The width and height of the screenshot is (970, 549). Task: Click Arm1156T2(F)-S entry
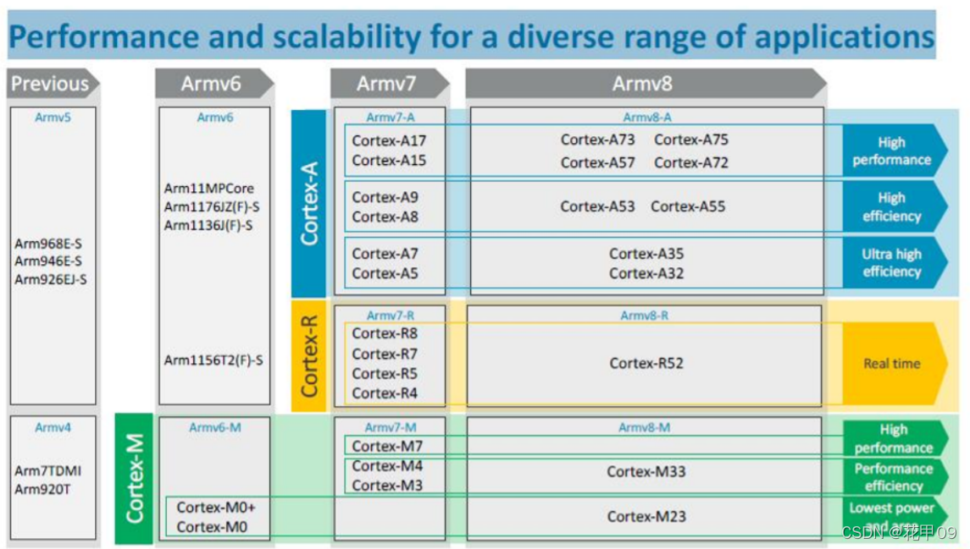(213, 360)
